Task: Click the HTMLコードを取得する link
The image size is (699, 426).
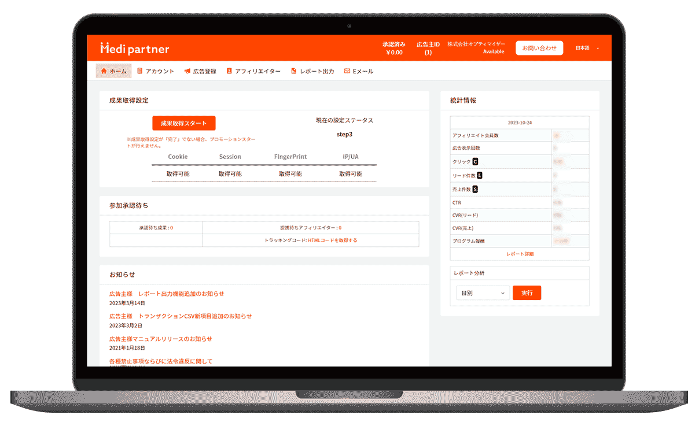Action: [333, 240]
